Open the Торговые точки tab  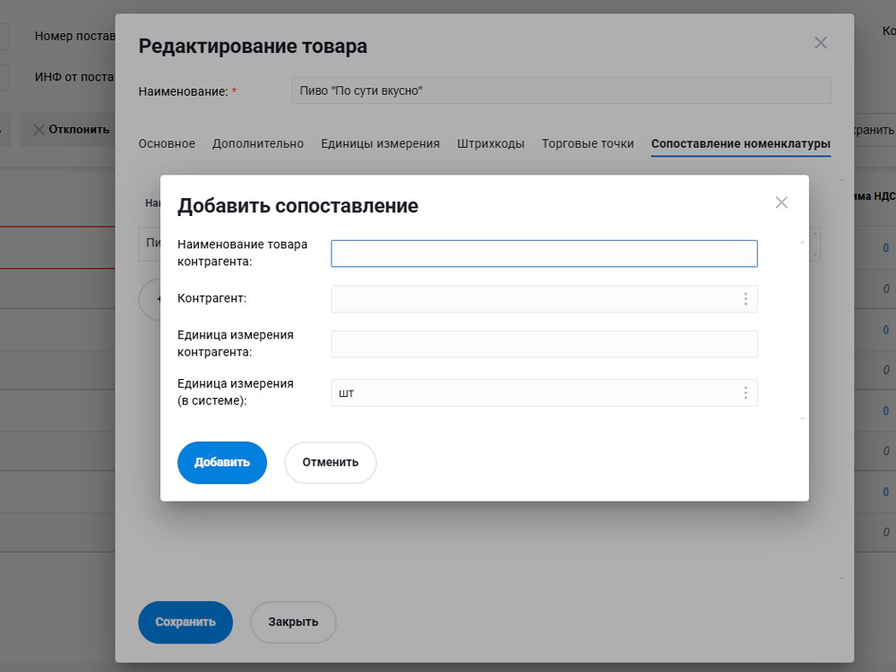(588, 143)
